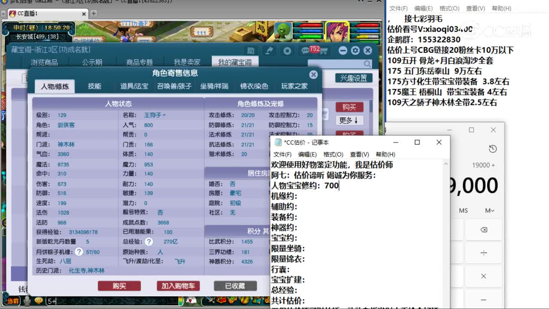Screen dimensions: 549x309
Task: Select the microphone icon in the chat bar
Action: pos(27,301)
